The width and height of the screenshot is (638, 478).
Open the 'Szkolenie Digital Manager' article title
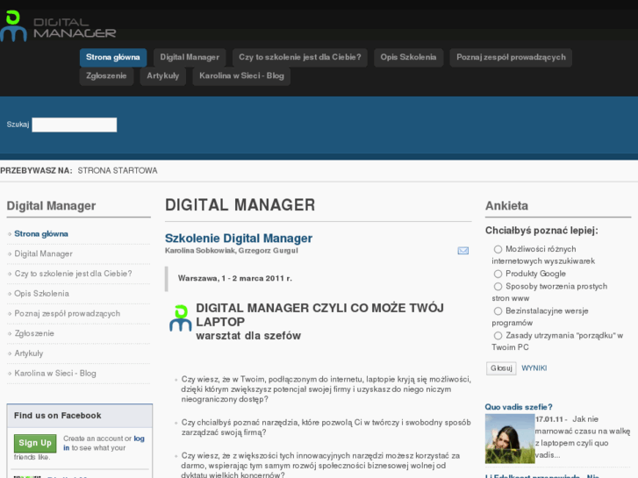coord(239,238)
